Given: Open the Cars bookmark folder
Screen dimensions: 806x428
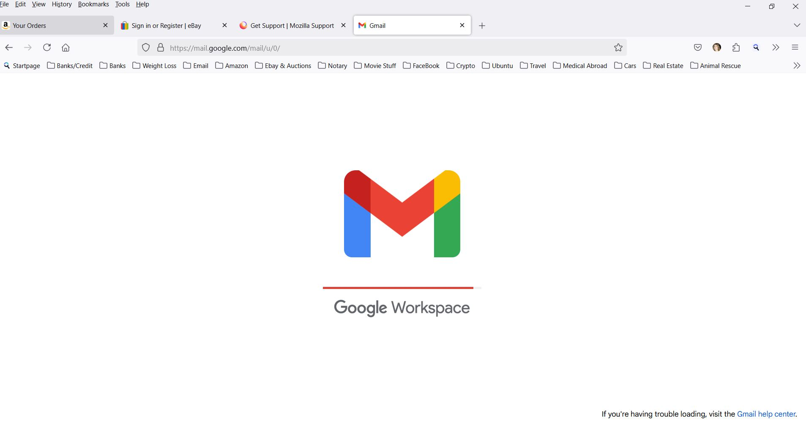Looking at the screenshot, I should 625,65.
